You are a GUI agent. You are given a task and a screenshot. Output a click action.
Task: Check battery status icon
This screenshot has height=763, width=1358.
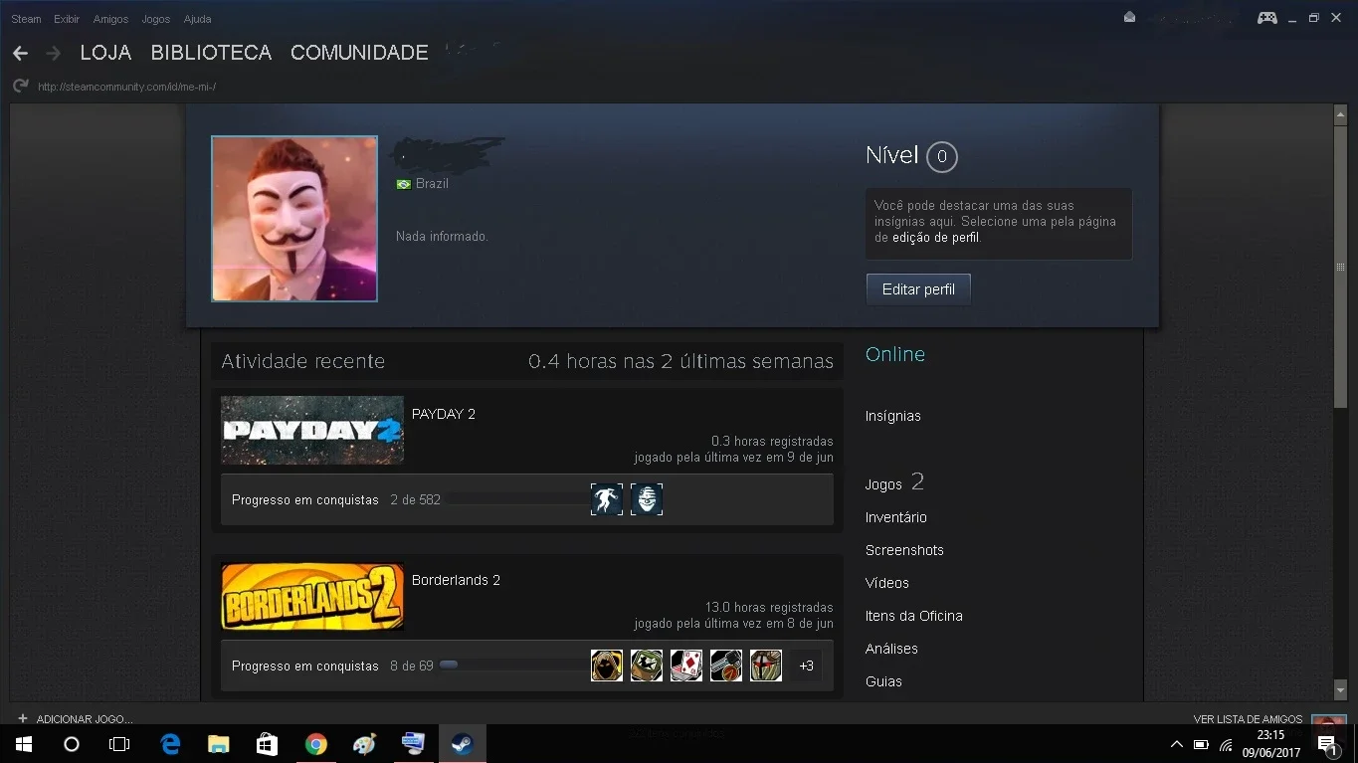point(1201,744)
